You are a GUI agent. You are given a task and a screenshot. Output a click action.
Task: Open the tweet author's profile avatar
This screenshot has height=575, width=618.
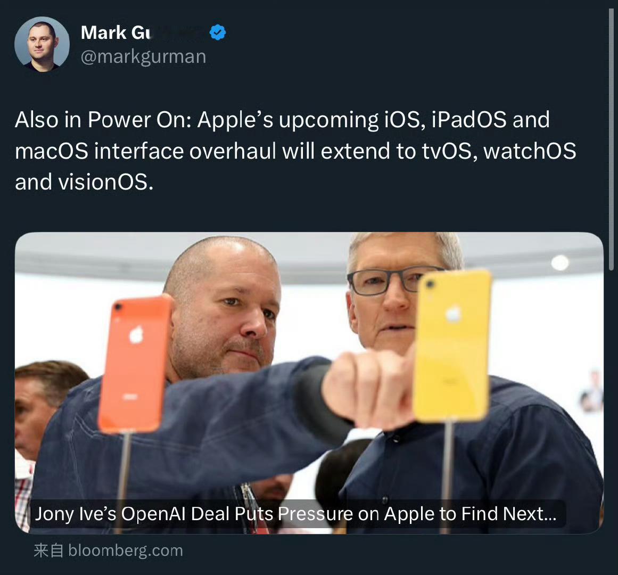coord(42,44)
